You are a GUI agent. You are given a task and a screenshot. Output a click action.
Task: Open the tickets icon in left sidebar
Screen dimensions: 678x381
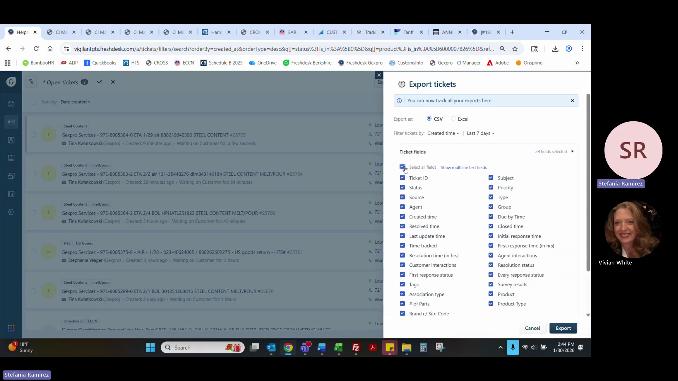click(x=11, y=122)
